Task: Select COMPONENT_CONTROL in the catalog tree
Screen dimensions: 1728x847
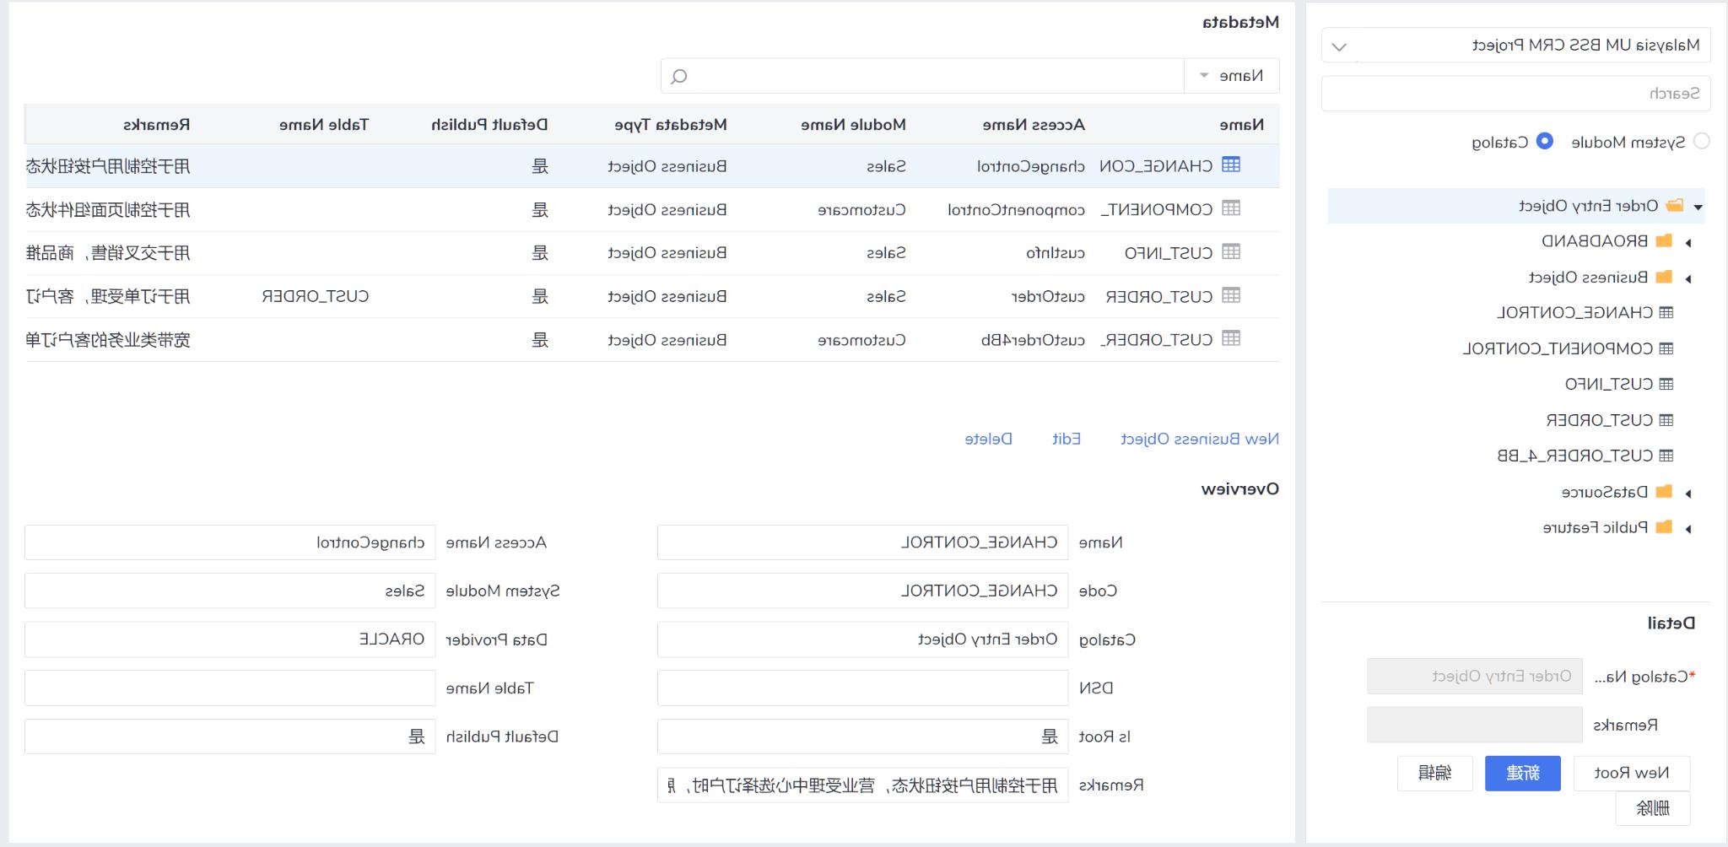Action: 1558,348
